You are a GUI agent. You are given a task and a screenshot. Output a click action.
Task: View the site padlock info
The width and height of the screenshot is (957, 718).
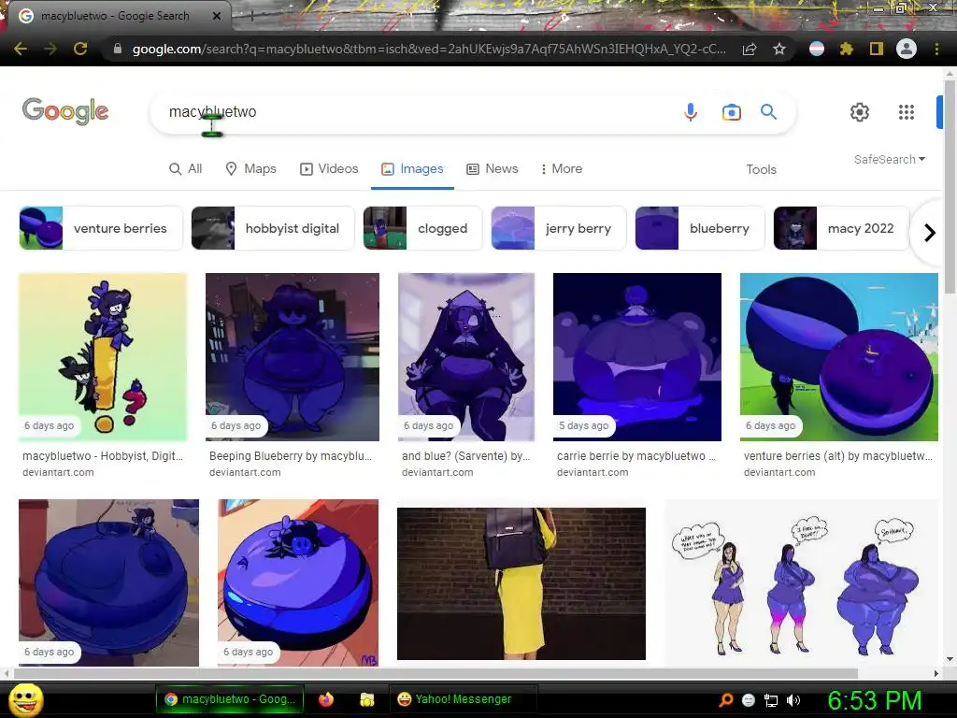click(x=117, y=49)
